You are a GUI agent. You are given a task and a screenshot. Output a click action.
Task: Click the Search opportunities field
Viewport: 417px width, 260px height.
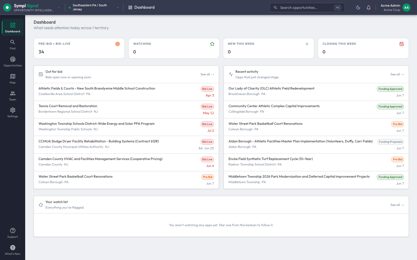point(307,8)
